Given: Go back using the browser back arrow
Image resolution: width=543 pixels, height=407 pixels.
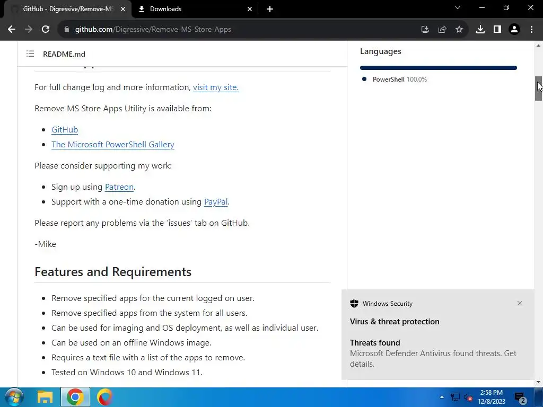Looking at the screenshot, I should [x=12, y=30].
